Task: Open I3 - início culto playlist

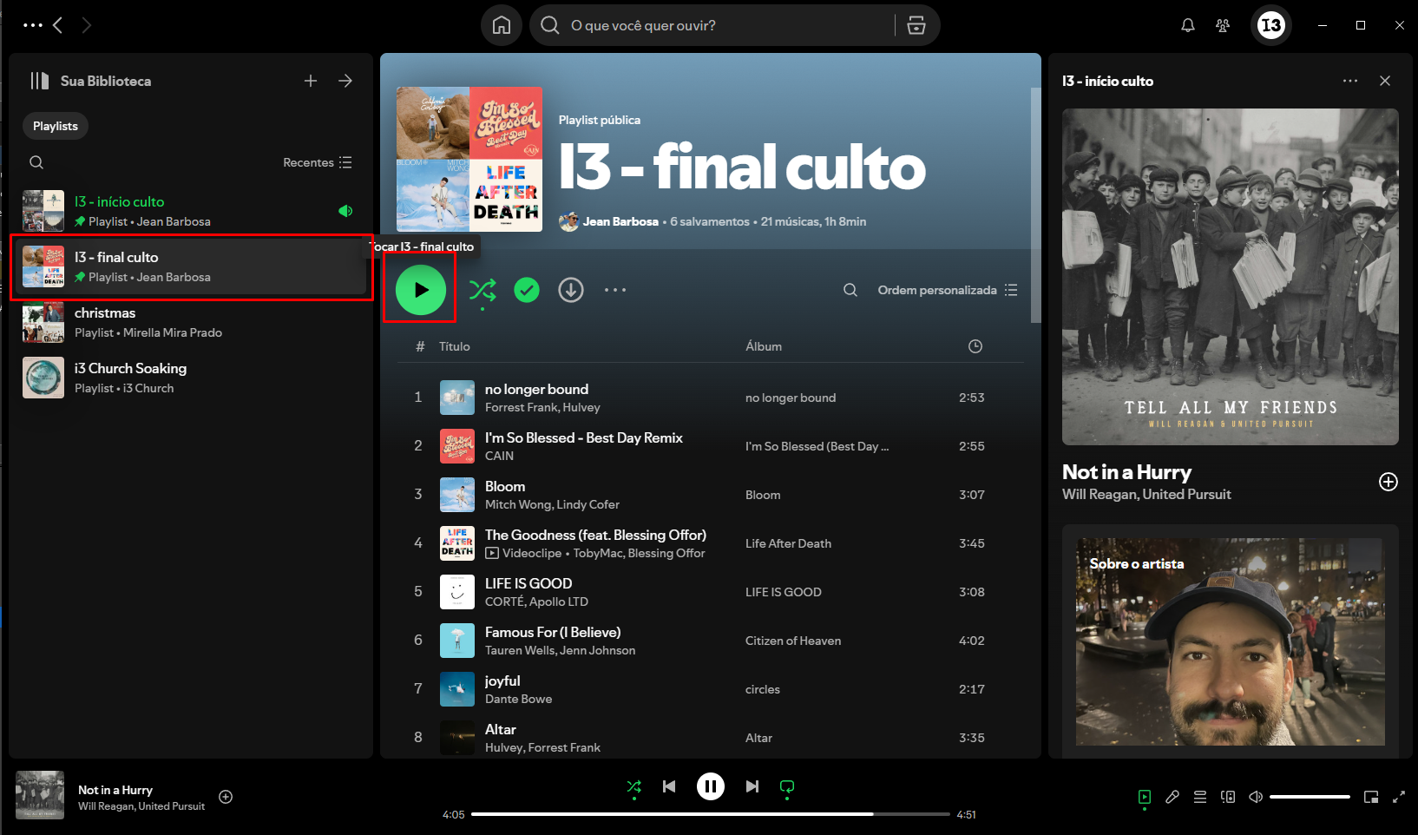Action: pos(191,211)
